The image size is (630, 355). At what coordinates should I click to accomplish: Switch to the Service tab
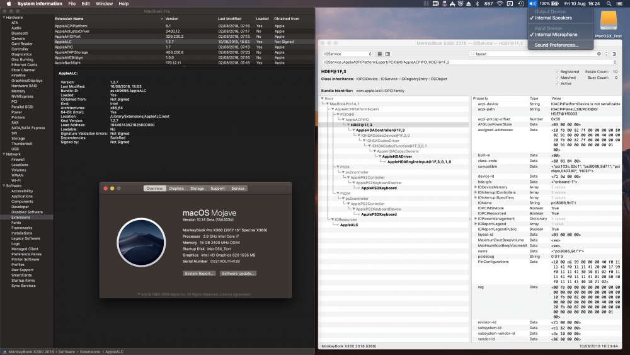click(x=238, y=188)
